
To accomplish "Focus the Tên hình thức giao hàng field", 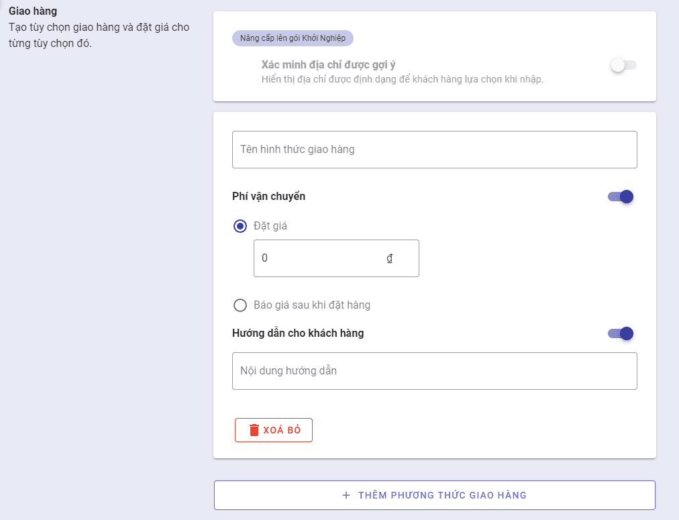I will coord(434,150).
